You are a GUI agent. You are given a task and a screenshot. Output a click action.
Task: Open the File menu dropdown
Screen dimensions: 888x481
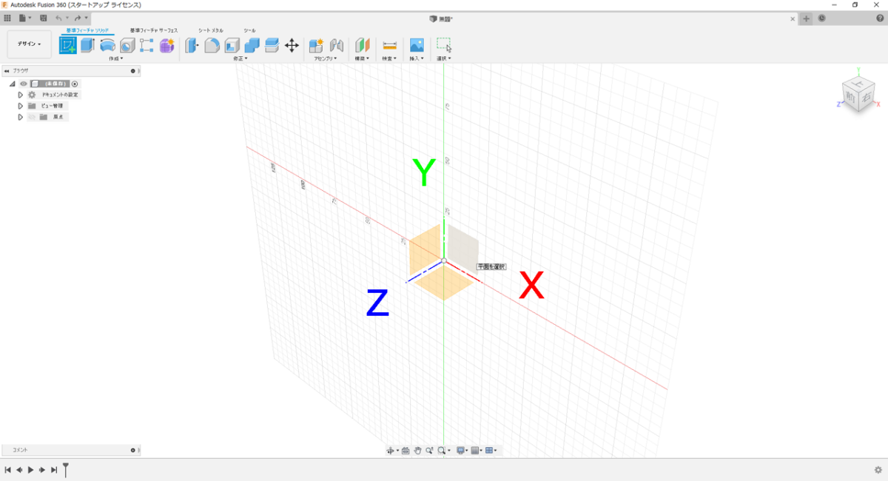[25, 18]
